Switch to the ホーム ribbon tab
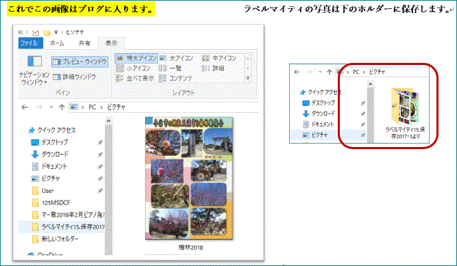 tap(57, 43)
